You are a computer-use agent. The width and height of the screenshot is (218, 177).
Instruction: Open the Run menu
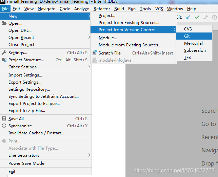[132, 9]
